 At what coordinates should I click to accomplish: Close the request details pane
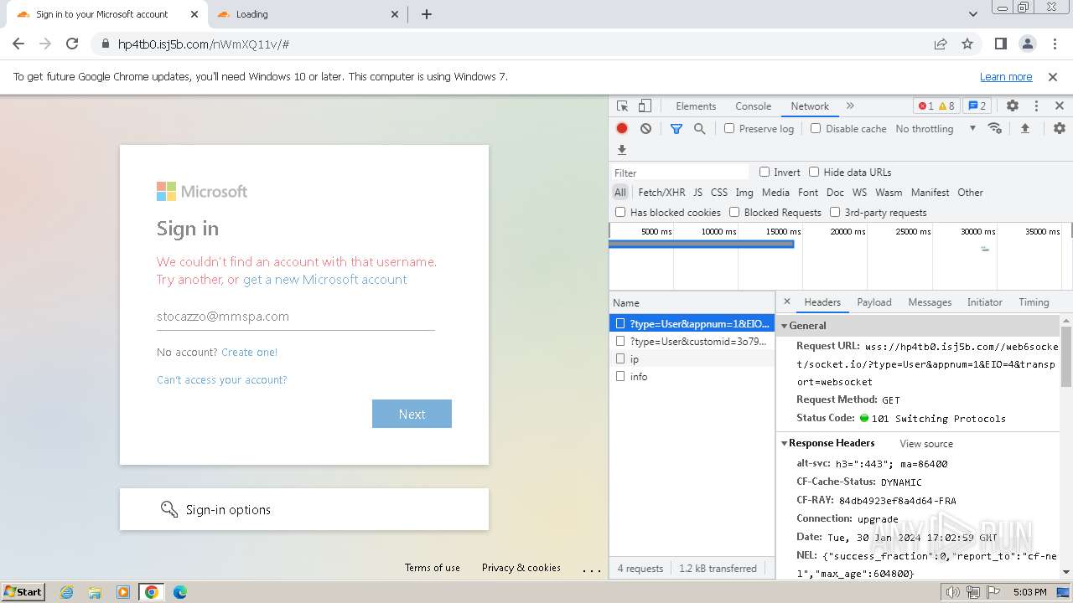point(786,301)
